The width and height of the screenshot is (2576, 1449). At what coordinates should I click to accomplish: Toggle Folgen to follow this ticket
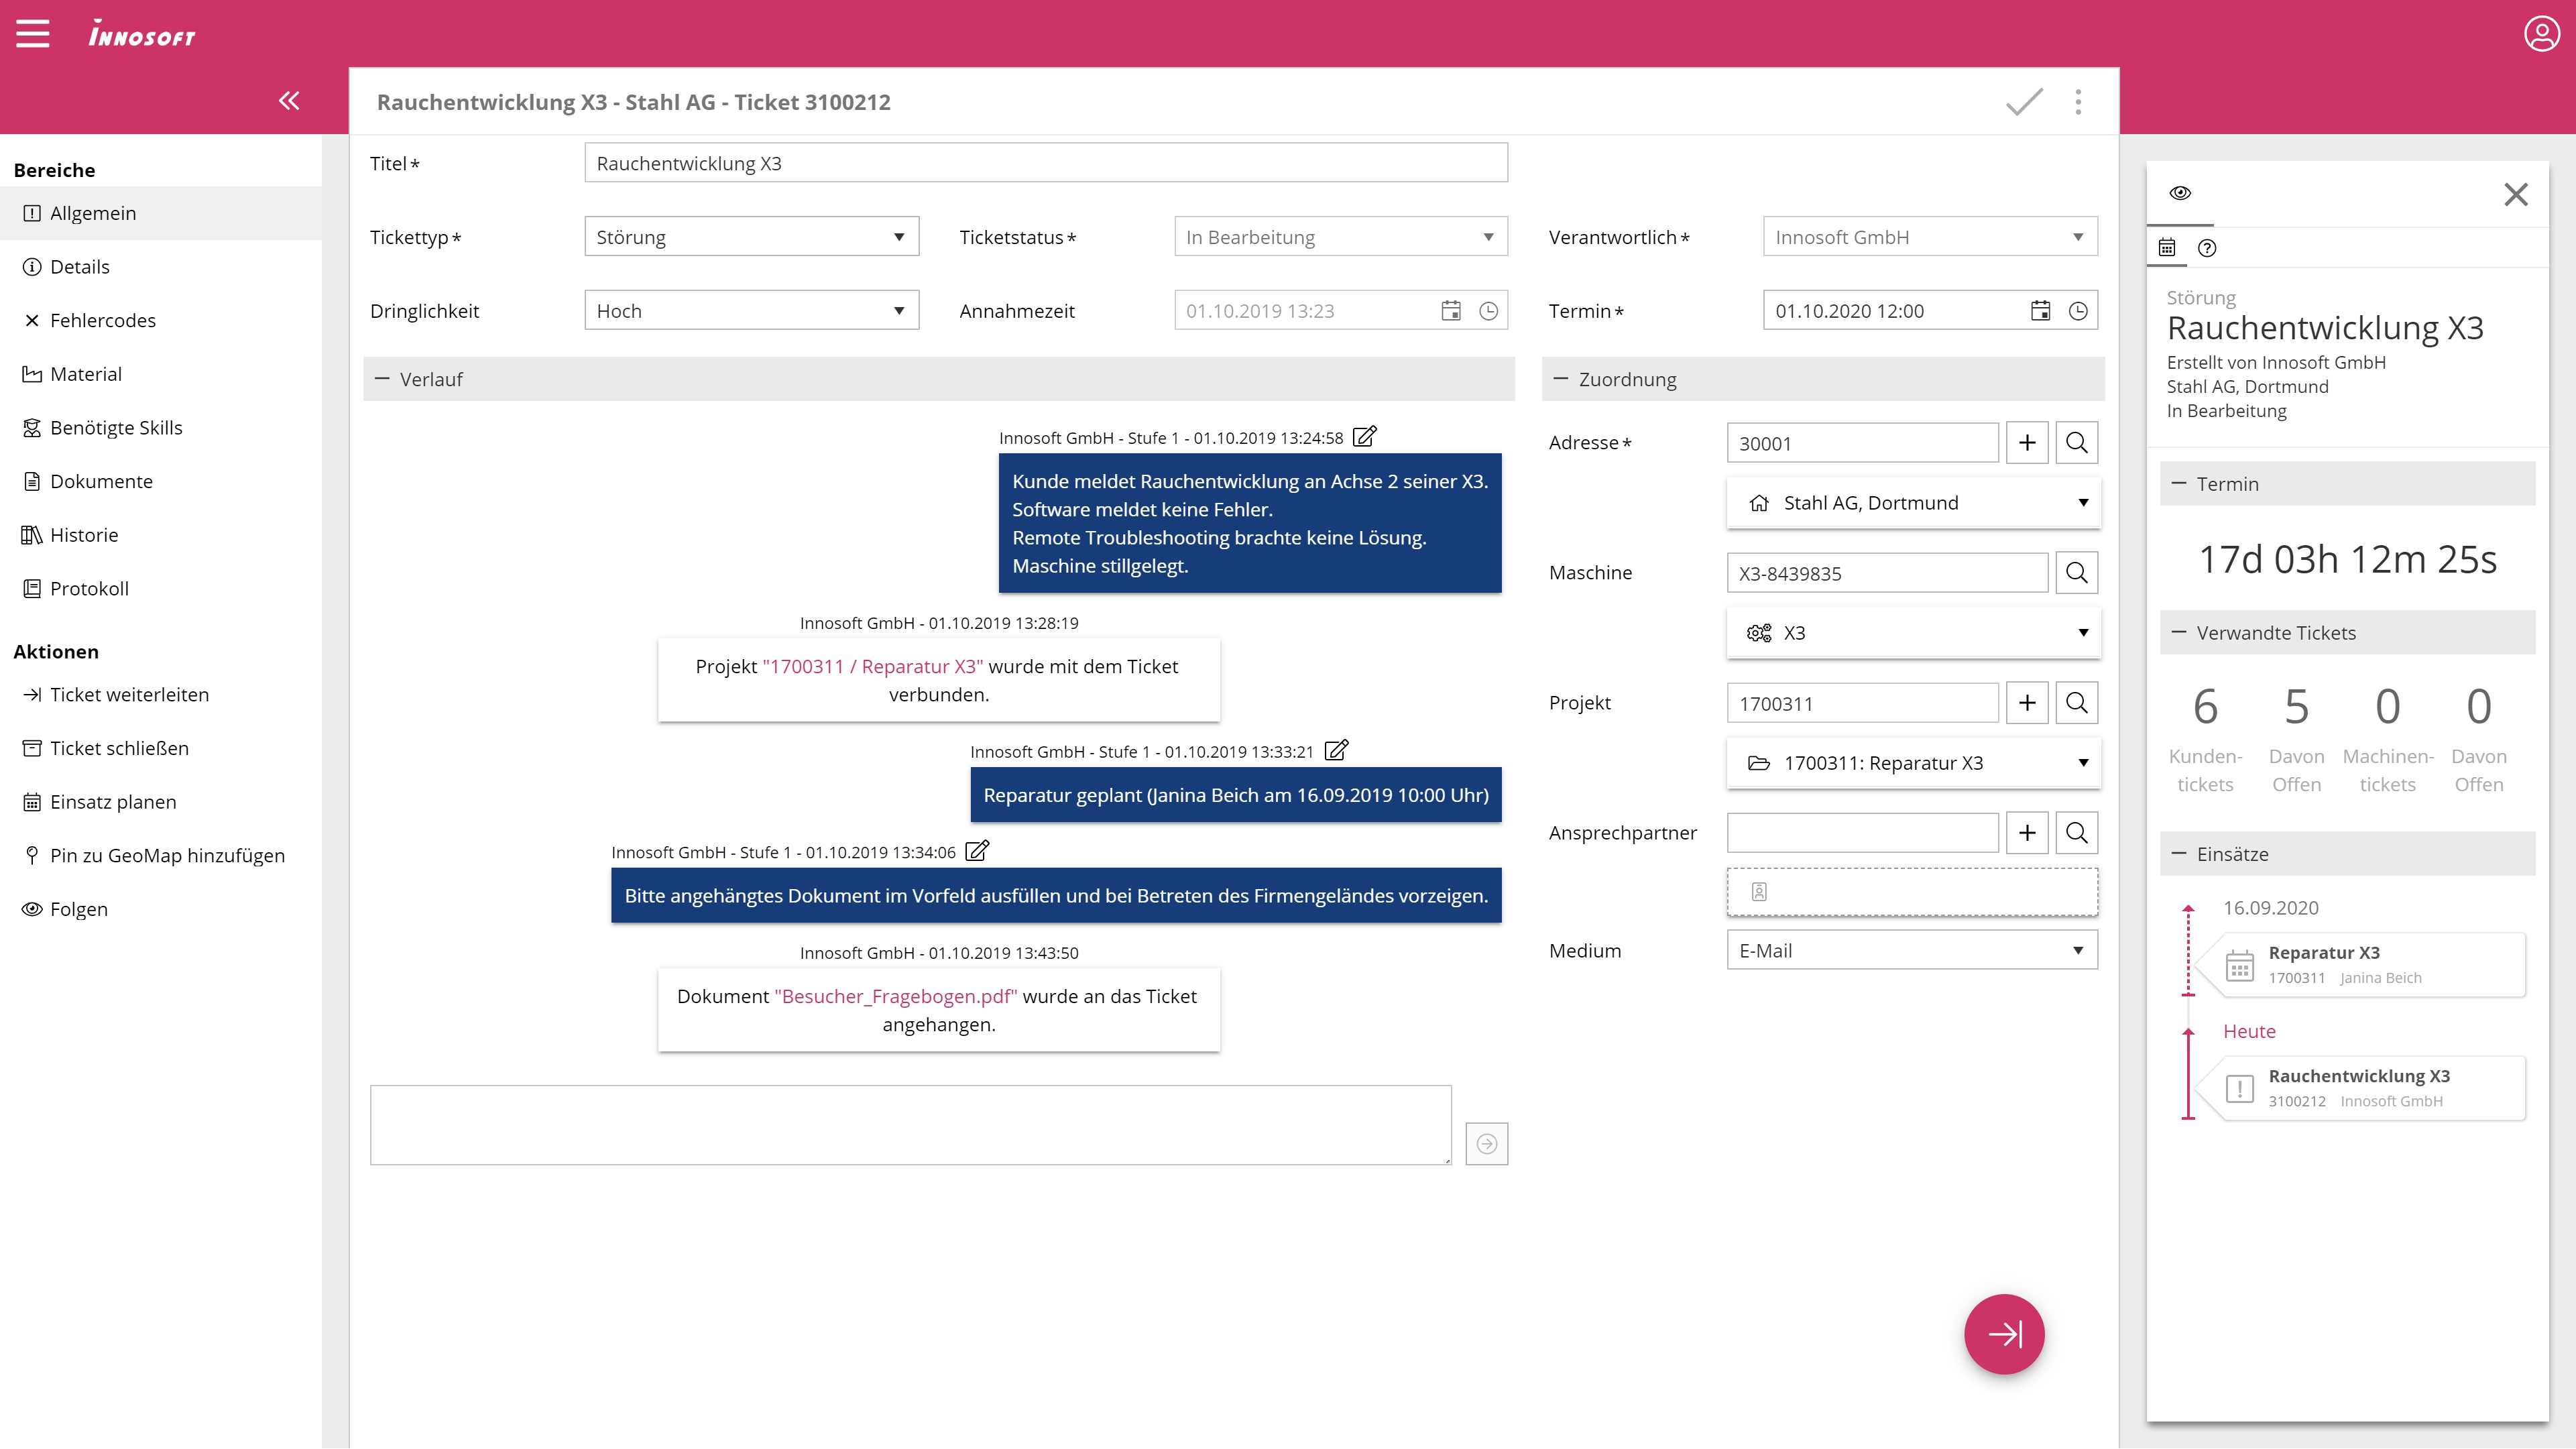coord(79,909)
